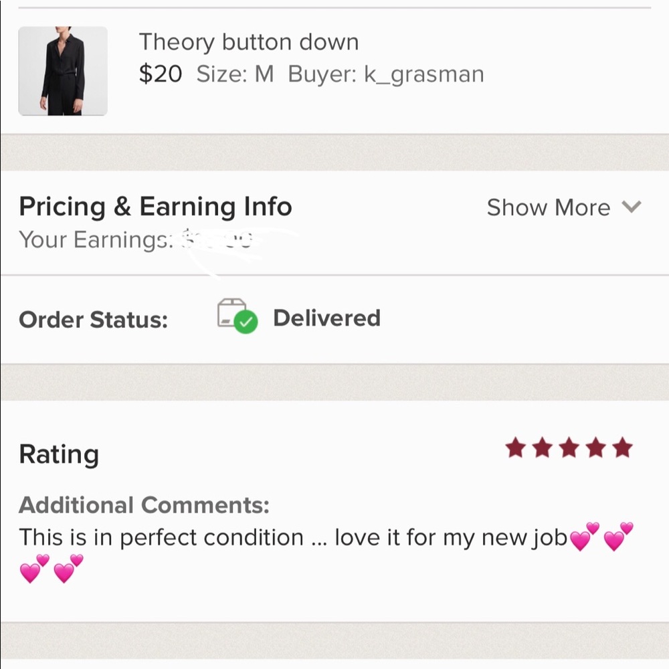Select the fifth star in the Rating row
The image size is (669, 669).
coord(622,448)
